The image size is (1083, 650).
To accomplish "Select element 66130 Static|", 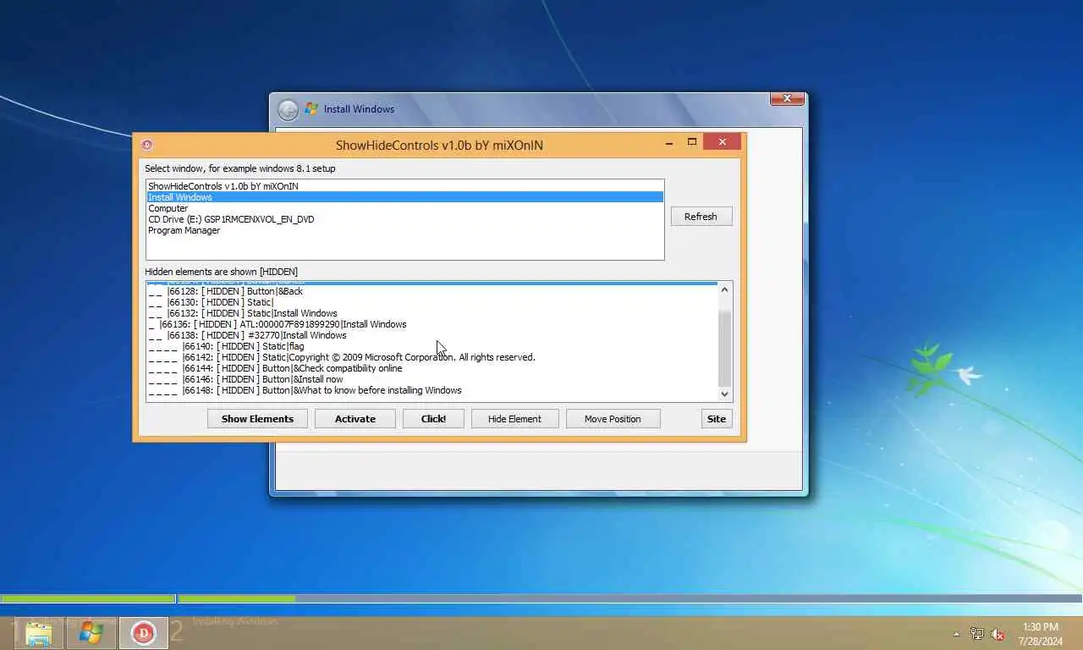I will point(432,302).
